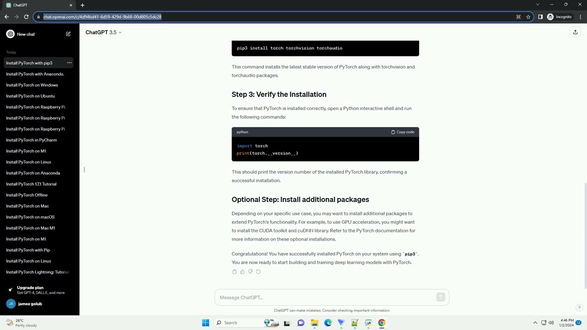Open File Explorer from the taskbar
587x330 pixels.
315,323
